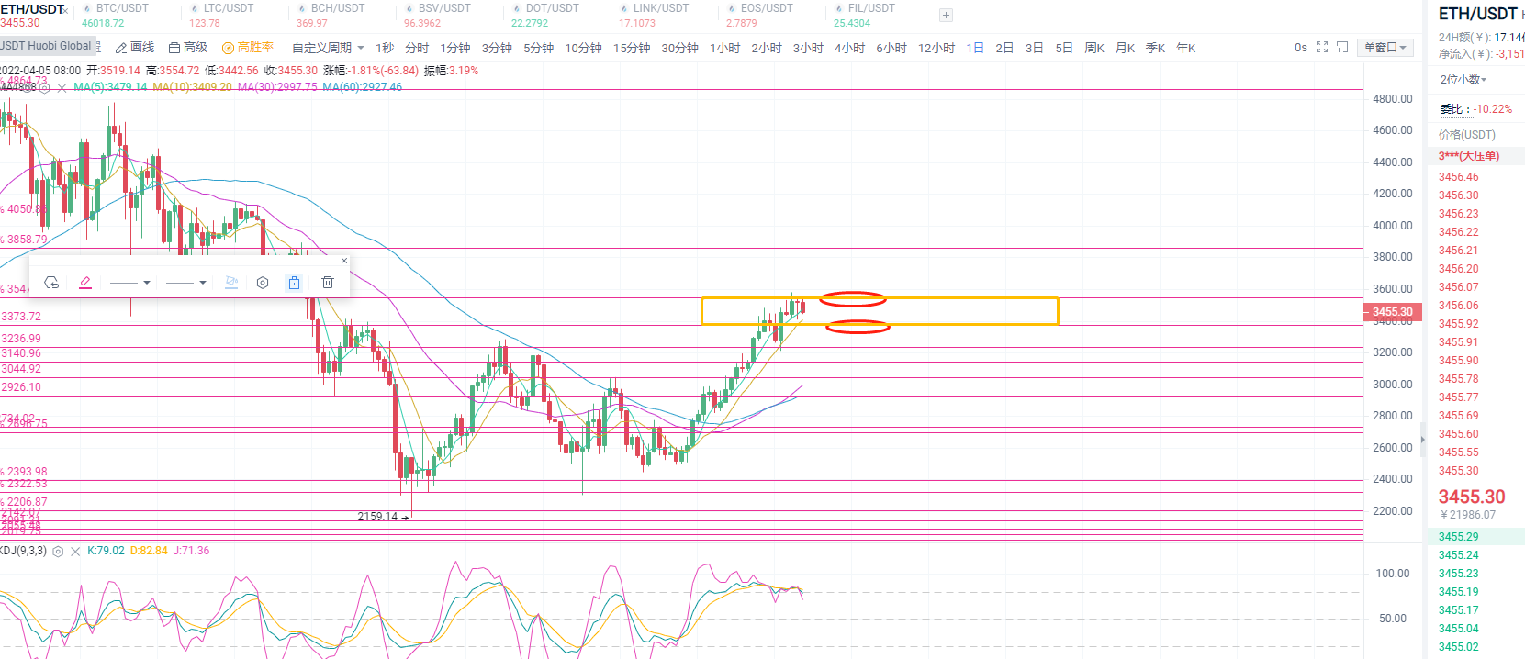Viewport: 1525px width, 659px height.
Task: Select the 15分钟 interval
Action: click(632, 48)
